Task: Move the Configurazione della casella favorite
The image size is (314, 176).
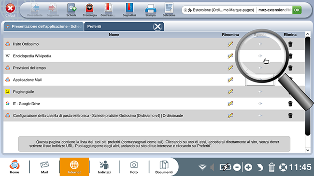Action: pyautogui.click(x=260, y=116)
